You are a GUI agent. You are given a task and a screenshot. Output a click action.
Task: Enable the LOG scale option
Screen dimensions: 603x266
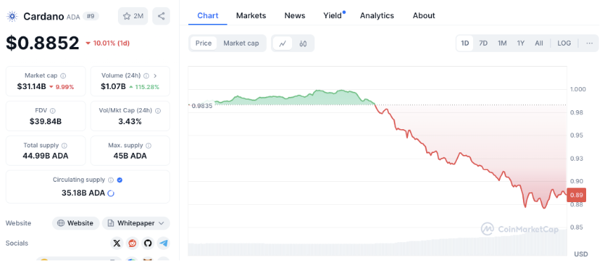click(564, 43)
